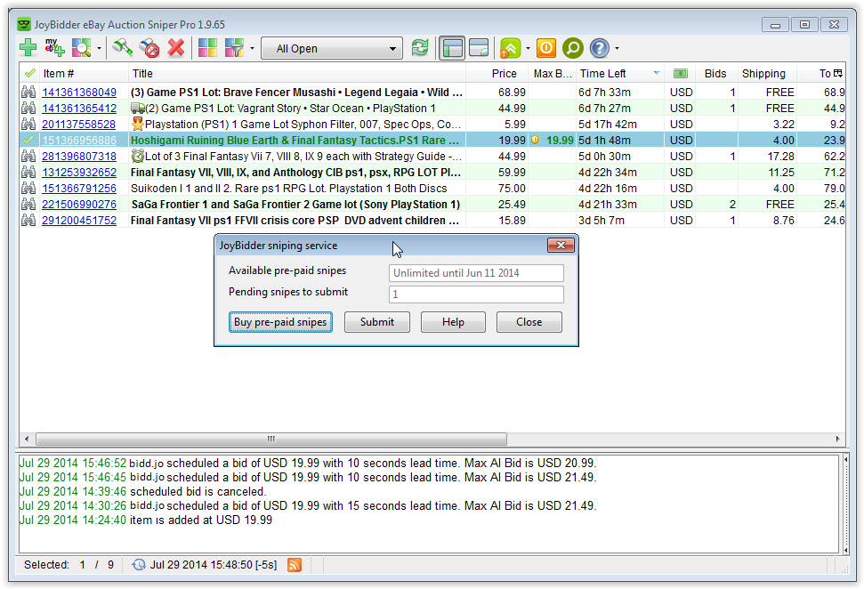Screen dimensions: 864x589
Task: Click the My eBay import icon
Action: coord(55,48)
